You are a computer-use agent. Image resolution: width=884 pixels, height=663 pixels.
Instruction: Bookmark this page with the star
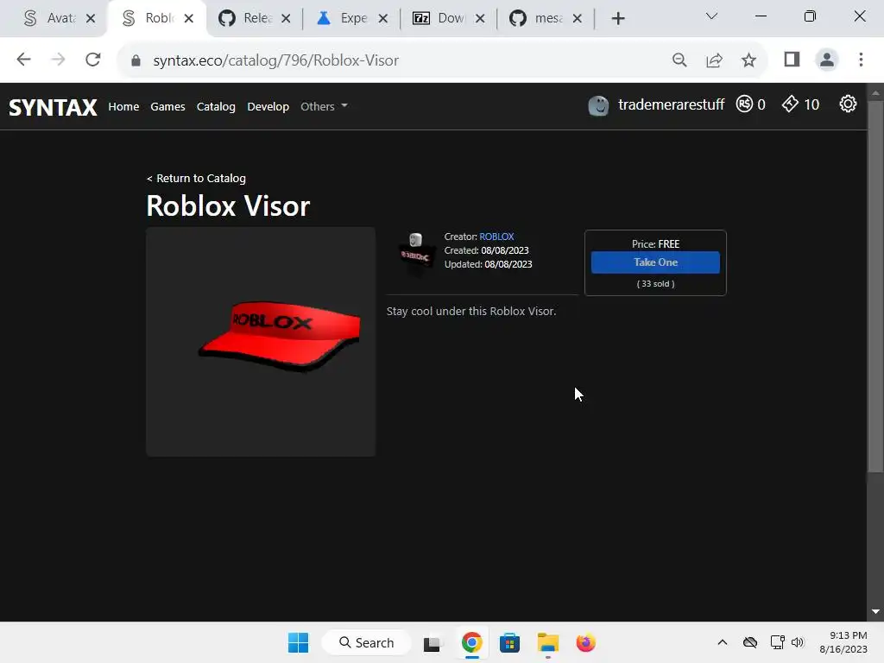tap(748, 60)
